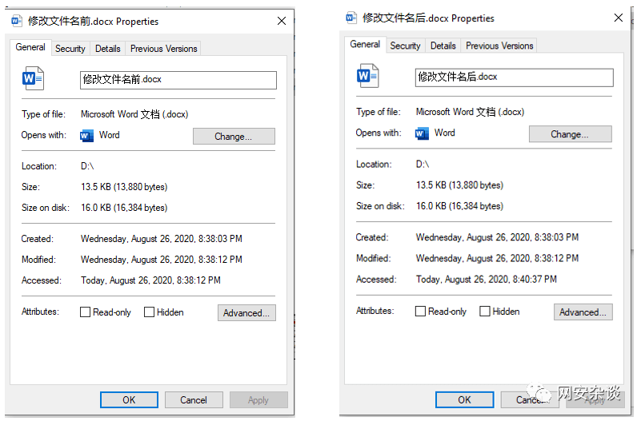
Task: Click the file name field containing 修改文件名前.docx
Action: (x=178, y=80)
